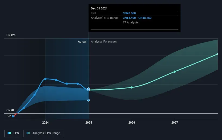Click the "17 Analysts" text in tooltip

(131, 23)
